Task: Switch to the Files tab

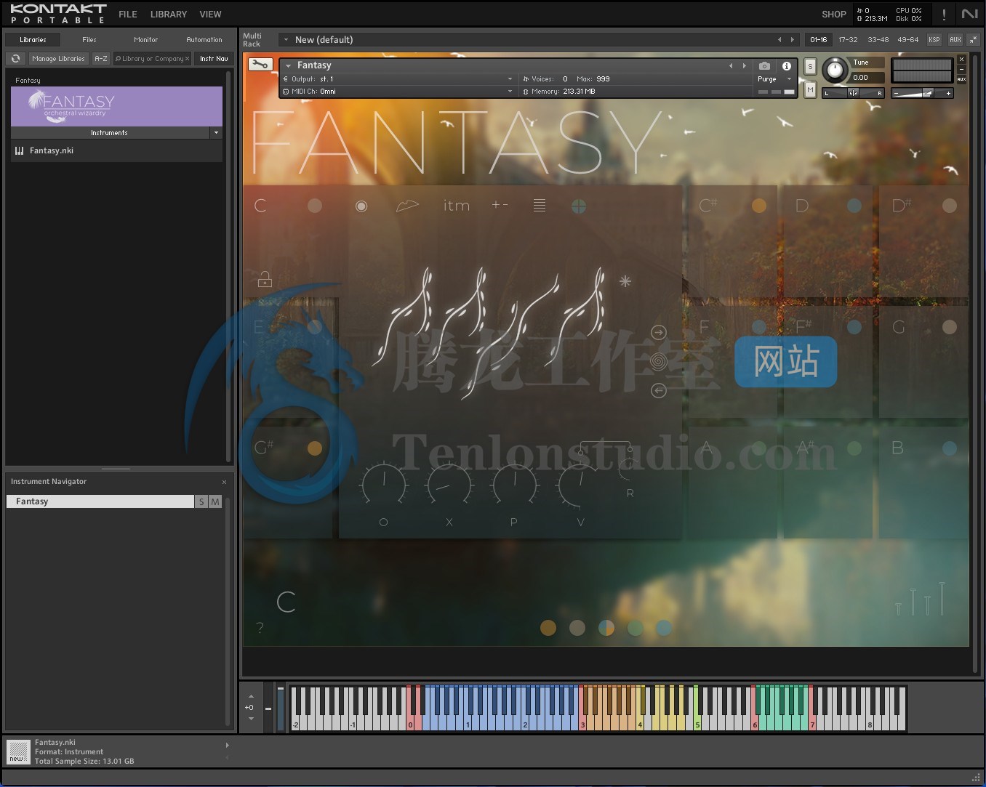Action: 89,39
